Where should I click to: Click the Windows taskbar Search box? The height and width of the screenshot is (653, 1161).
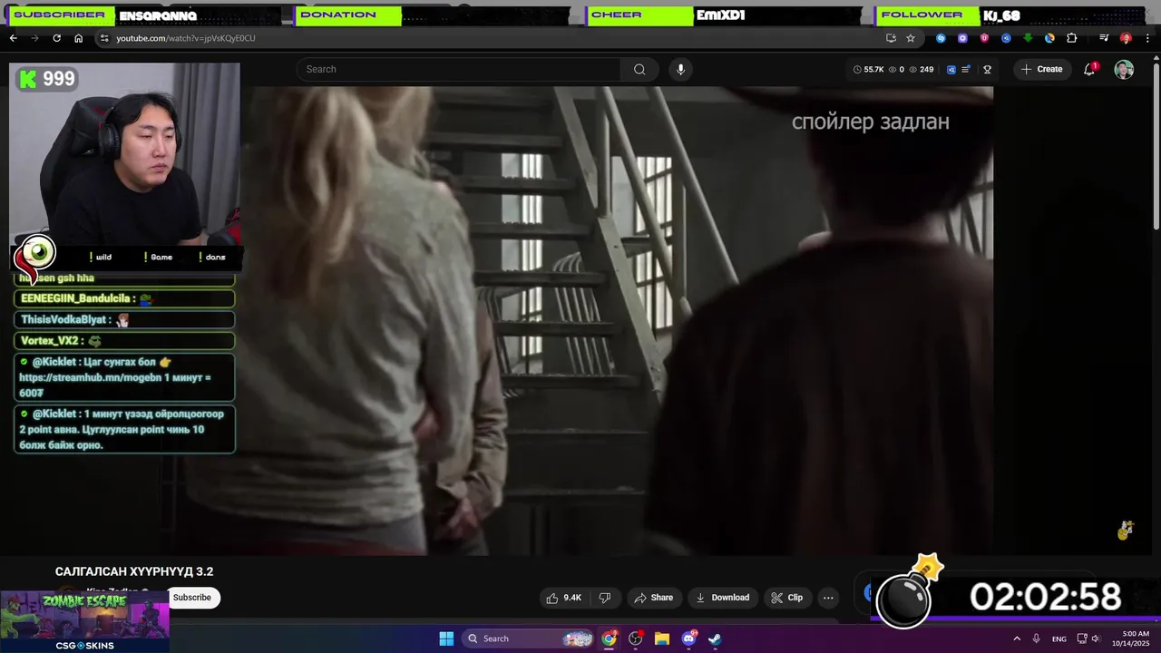(529, 638)
